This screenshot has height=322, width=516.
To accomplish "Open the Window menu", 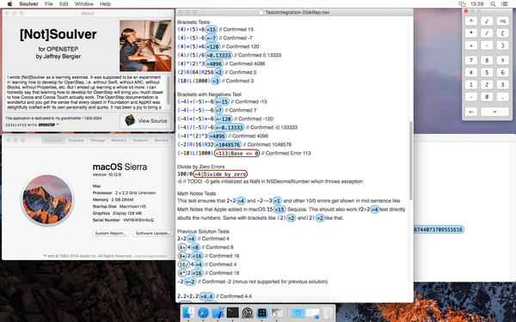I will [x=84, y=4].
